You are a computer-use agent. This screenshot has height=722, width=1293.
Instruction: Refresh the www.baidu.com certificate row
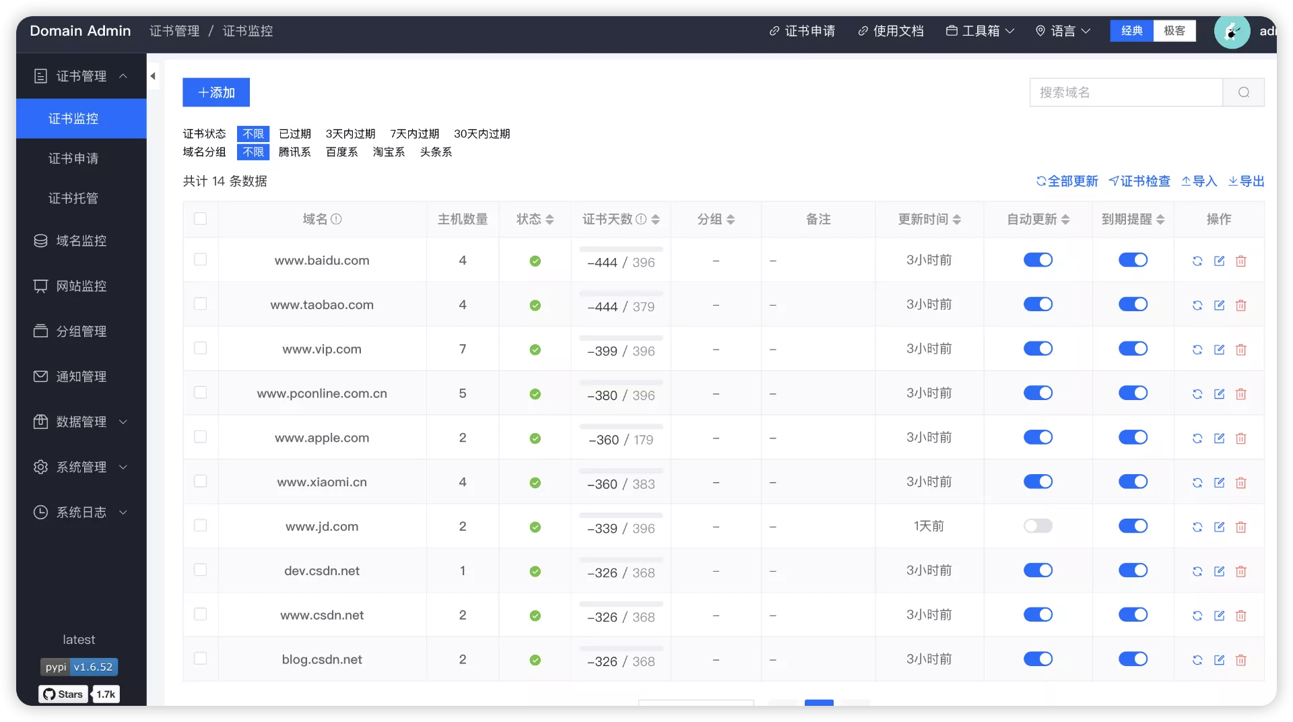[1197, 261]
